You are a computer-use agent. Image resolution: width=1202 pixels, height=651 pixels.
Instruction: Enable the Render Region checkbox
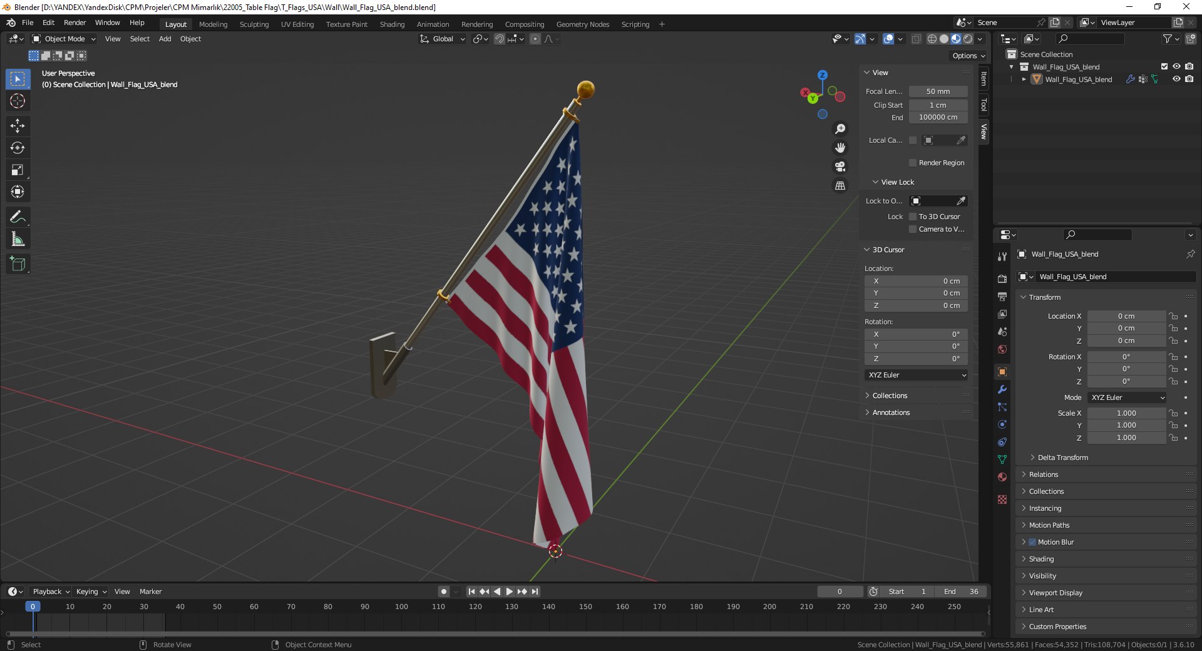pyautogui.click(x=913, y=163)
